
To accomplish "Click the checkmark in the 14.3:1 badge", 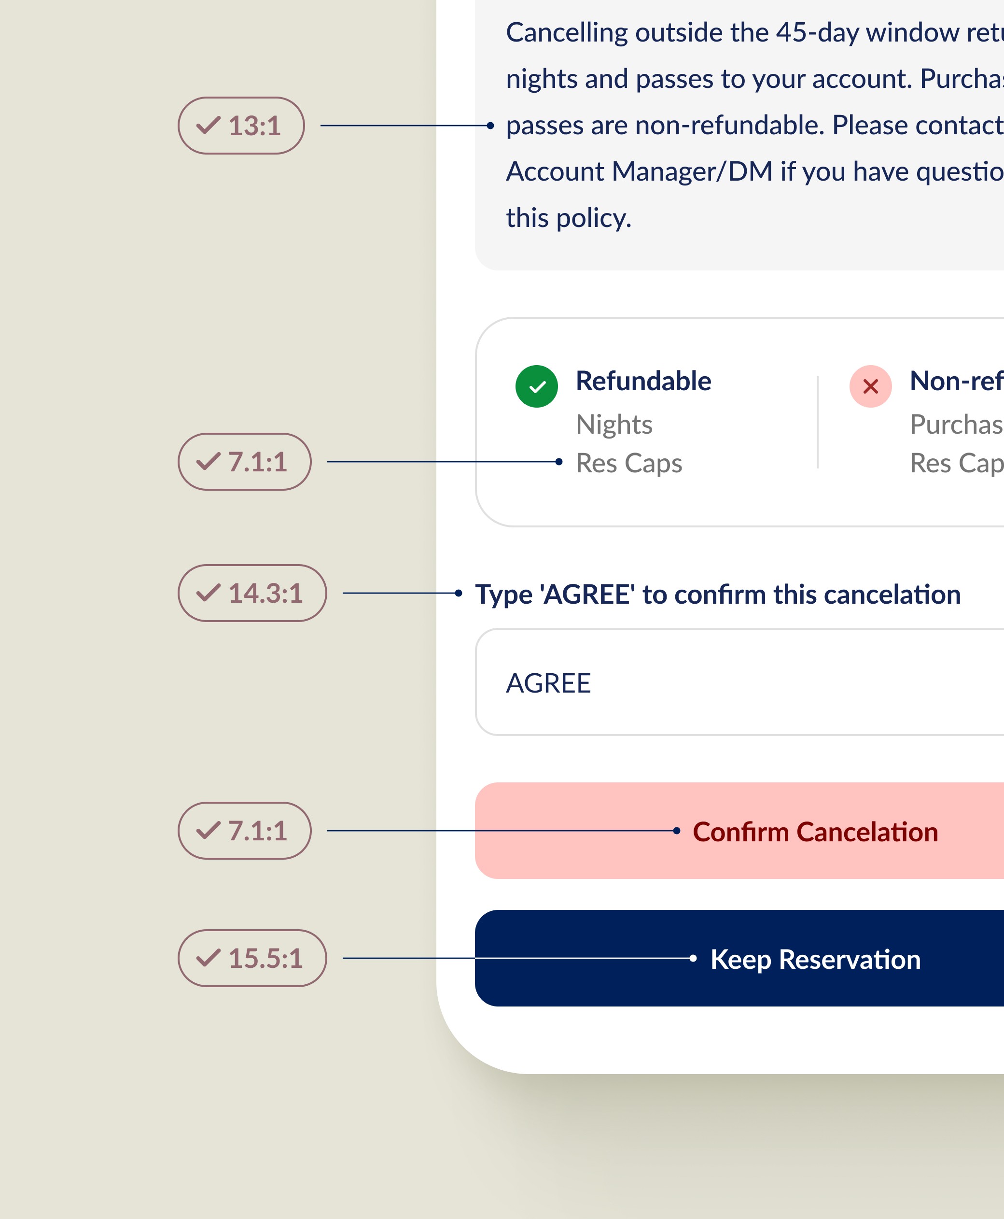I will (208, 593).
